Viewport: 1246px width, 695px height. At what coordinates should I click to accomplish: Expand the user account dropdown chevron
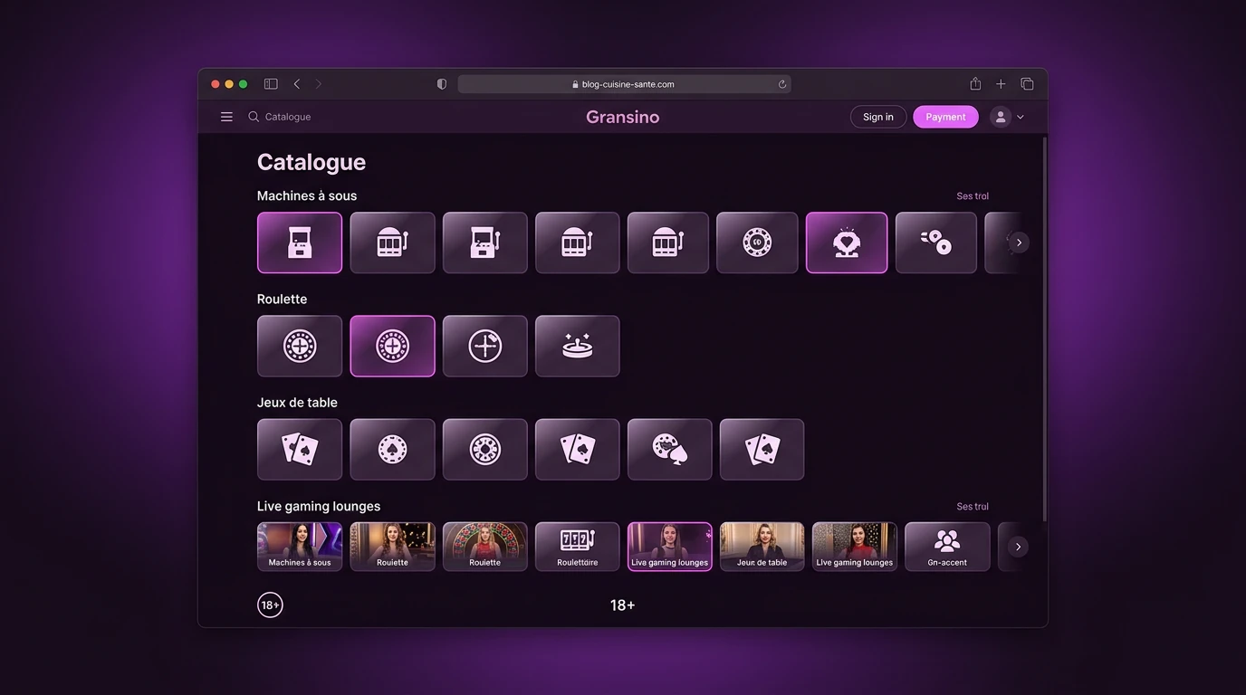[x=1021, y=117]
